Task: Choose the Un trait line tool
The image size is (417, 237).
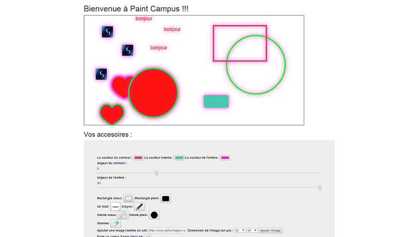Action: click(115, 207)
